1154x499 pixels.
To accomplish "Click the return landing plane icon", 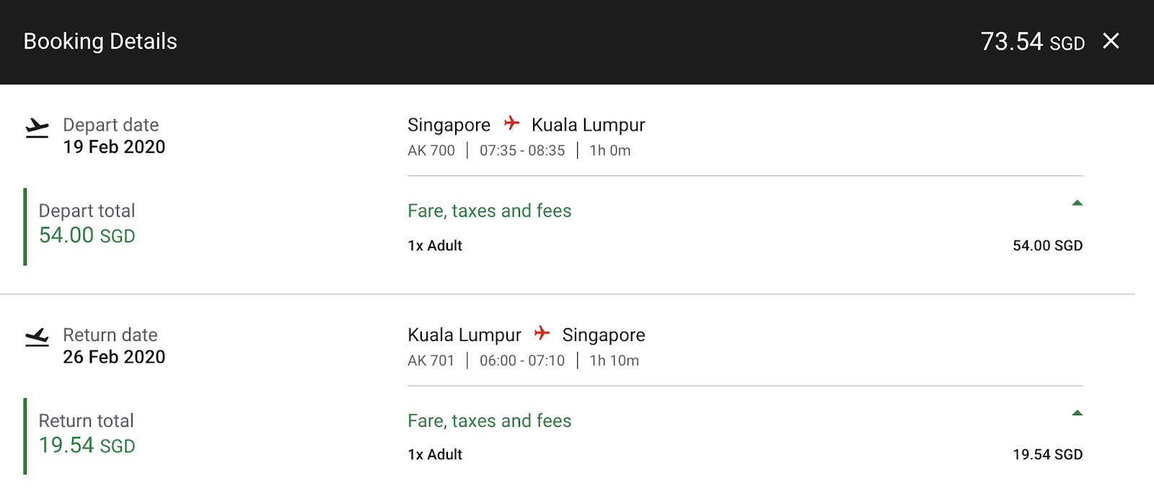I will (x=37, y=337).
